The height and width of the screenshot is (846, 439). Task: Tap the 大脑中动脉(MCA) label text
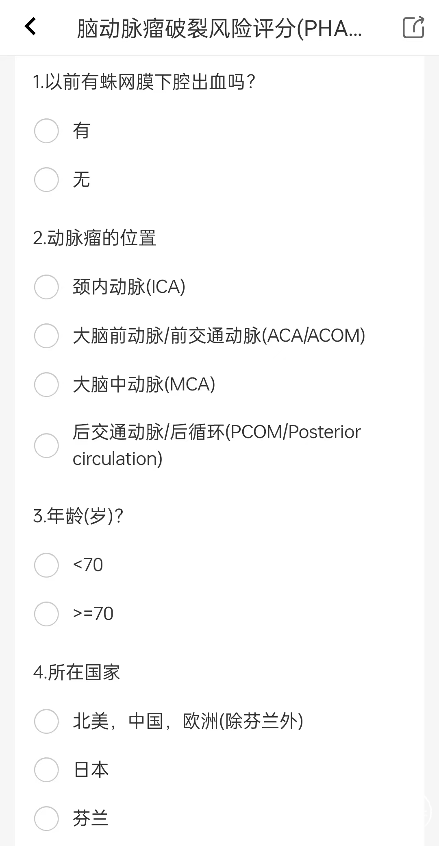144,385
